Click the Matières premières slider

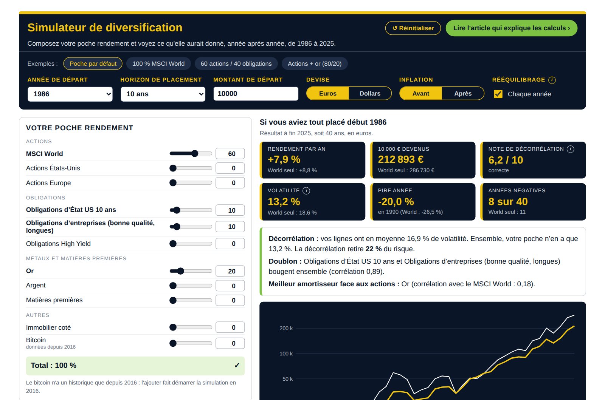191,300
